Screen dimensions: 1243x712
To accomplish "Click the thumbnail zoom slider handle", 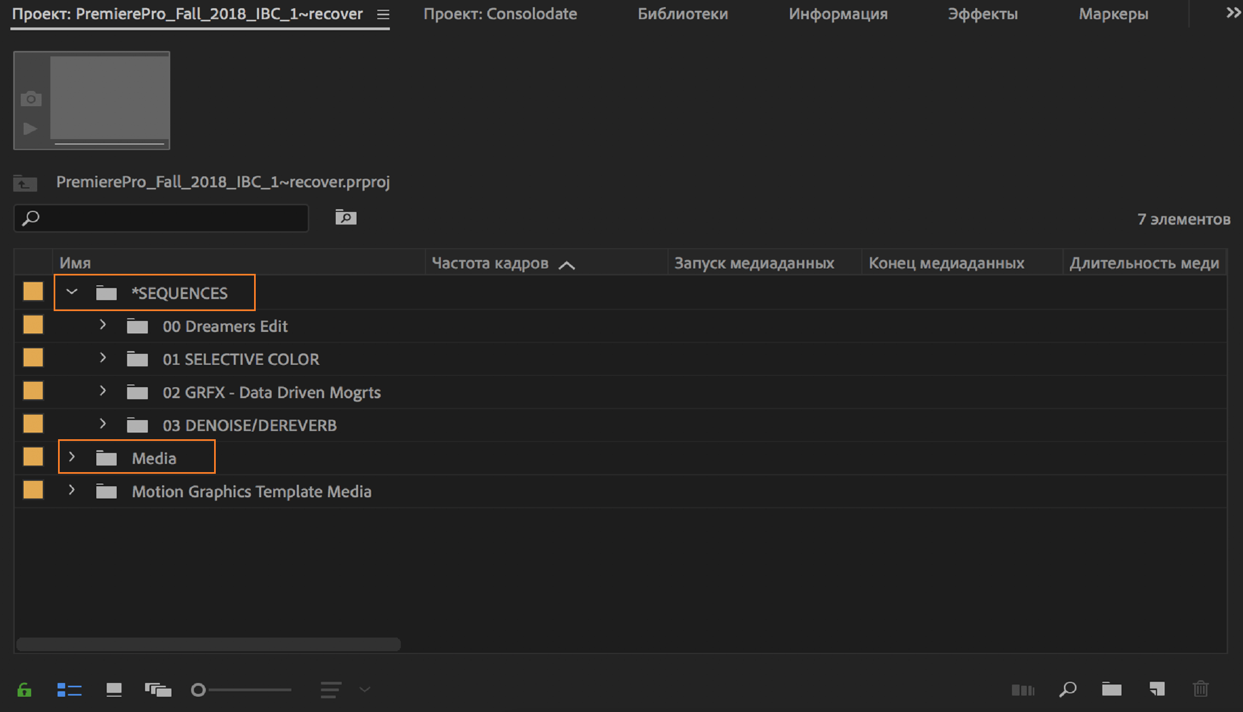I will point(198,690).
